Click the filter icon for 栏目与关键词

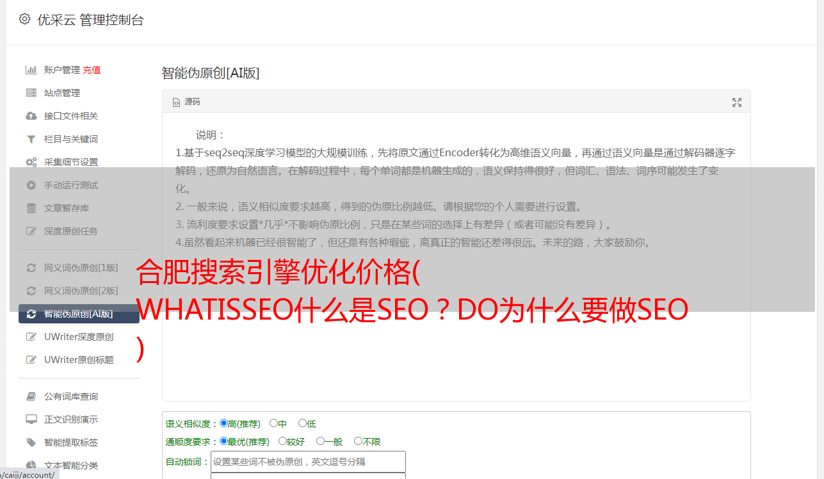coord(31,139)
